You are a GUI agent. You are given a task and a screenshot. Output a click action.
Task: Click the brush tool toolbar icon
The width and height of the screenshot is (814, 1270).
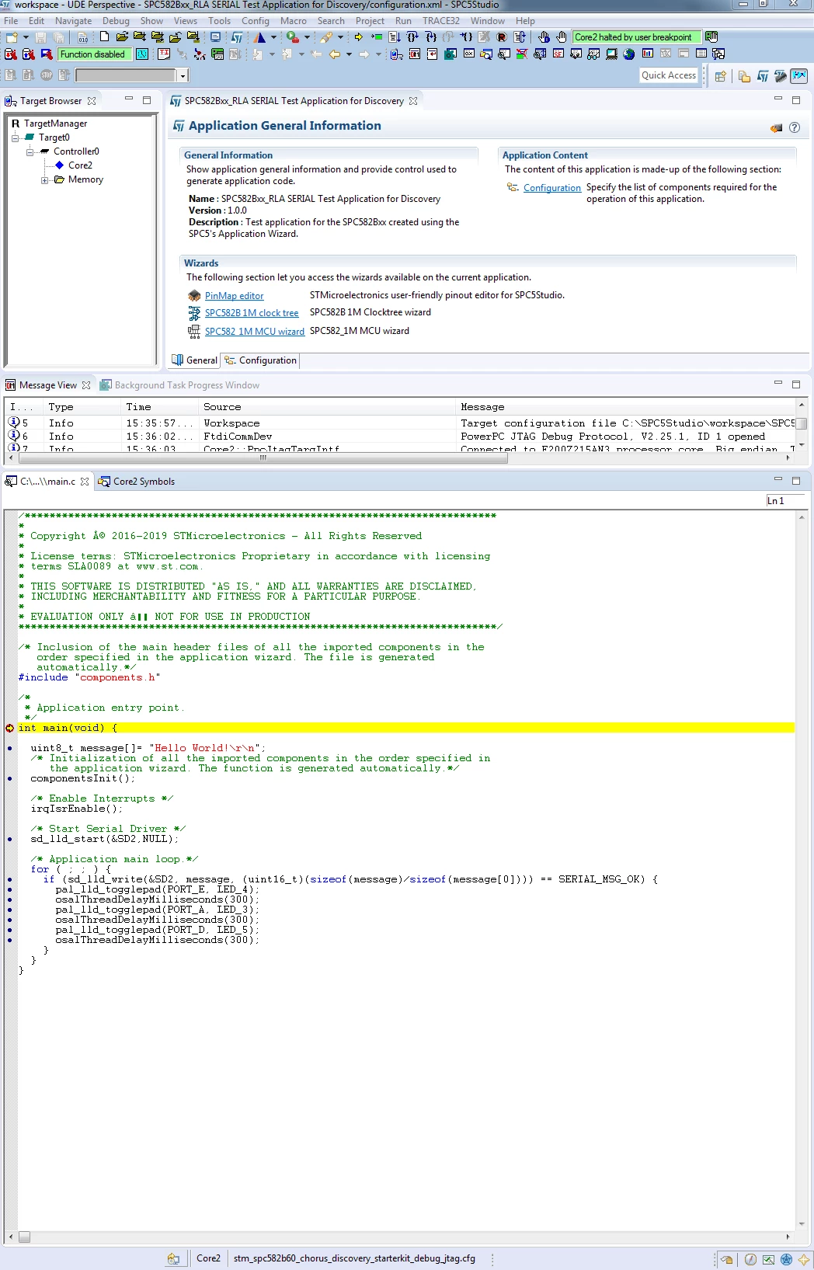point(327,37)
